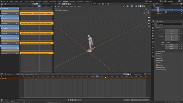Open the Tool properties tab icon
The height and width of the screenshot is (103, 183).
pos(153,25)
